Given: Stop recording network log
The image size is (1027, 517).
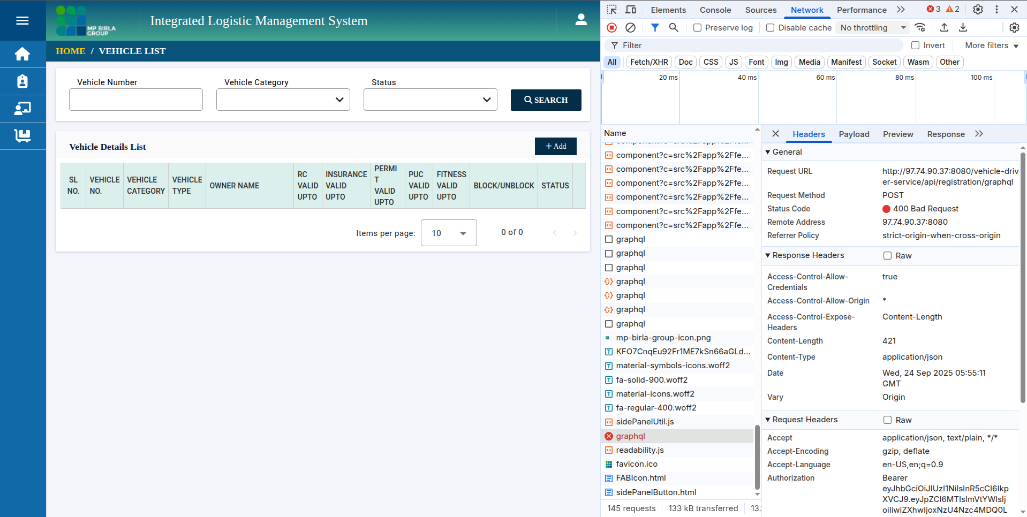Looking at the screenshot, I should (x=611, y=28).
